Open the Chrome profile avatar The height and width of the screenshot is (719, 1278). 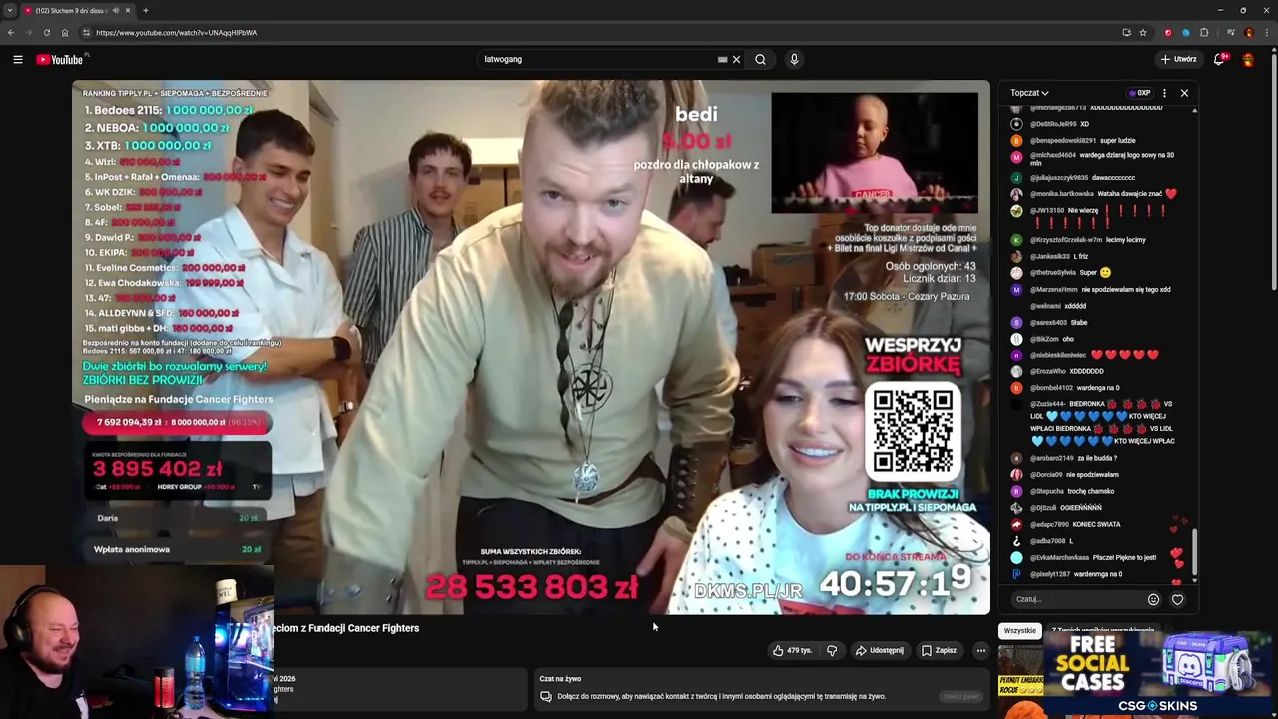(x=1248, y=32)
